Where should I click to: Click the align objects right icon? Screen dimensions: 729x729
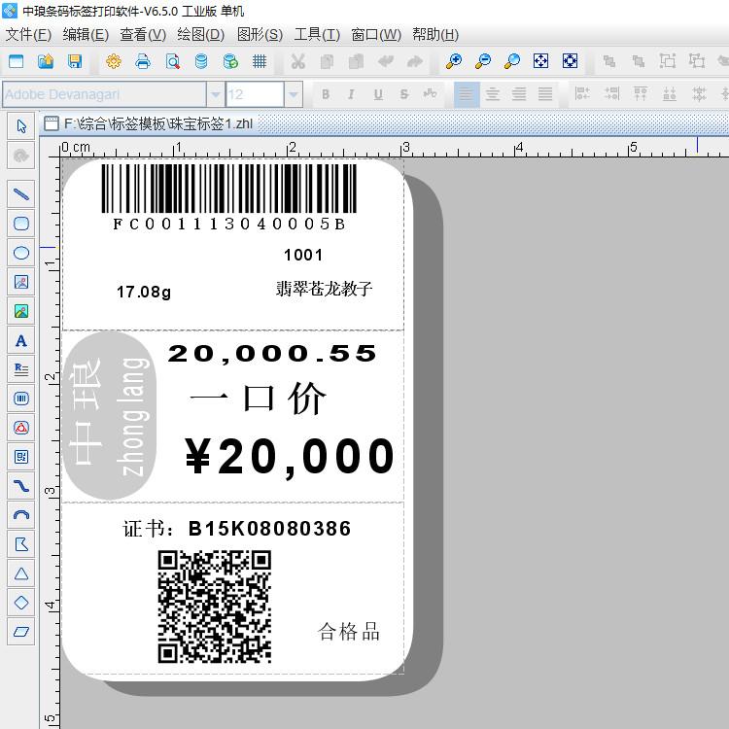point(611,94)
